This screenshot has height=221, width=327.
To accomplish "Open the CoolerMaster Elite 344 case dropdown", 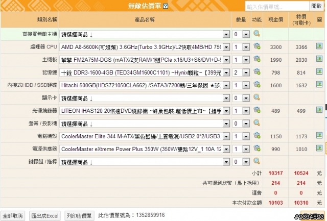I will click(x=145, y=136).
